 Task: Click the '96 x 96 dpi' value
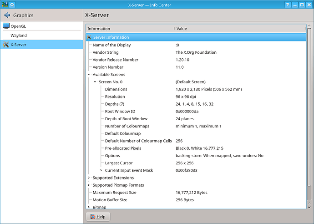pyautogui.click(x=186, y=97)
